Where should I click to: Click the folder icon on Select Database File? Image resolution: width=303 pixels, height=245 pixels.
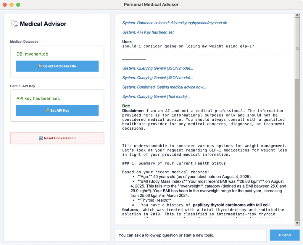40,66
